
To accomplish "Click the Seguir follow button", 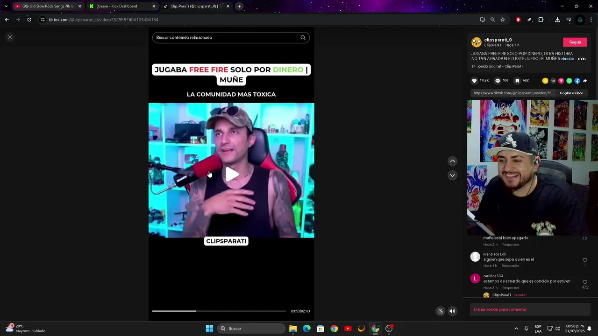I will pos(575,42).
